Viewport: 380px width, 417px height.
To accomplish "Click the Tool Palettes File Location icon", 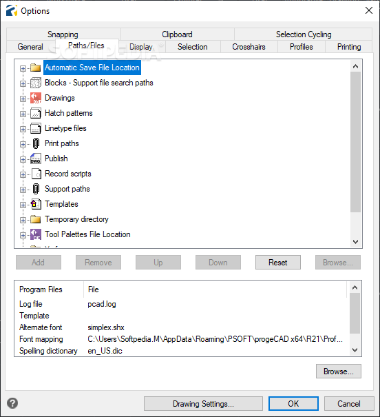I will pos(35,234).
